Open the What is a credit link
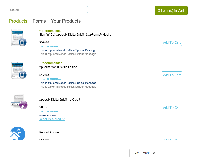This screenshot has width=204, height=162. coord(52,119)
